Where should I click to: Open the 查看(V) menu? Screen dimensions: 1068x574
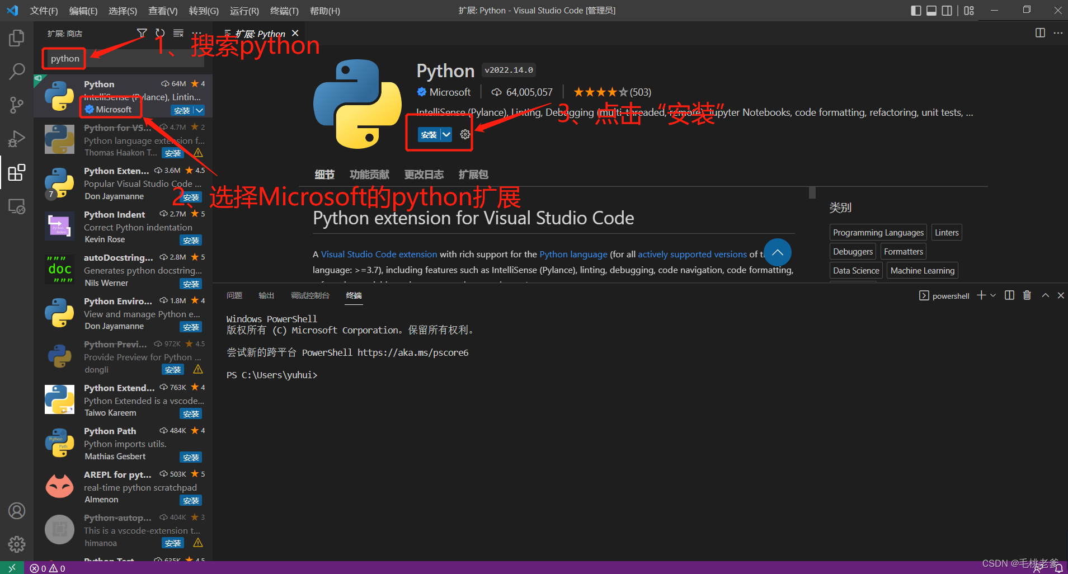[x=163, y=11]
